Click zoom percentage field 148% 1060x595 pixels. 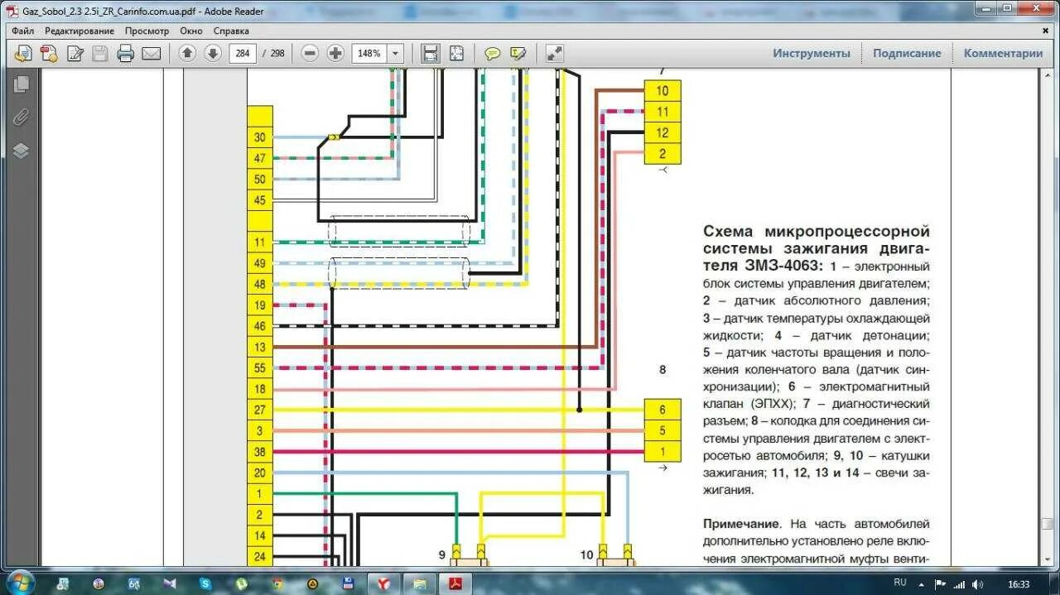pyautogui.click(x=368, y=53)
